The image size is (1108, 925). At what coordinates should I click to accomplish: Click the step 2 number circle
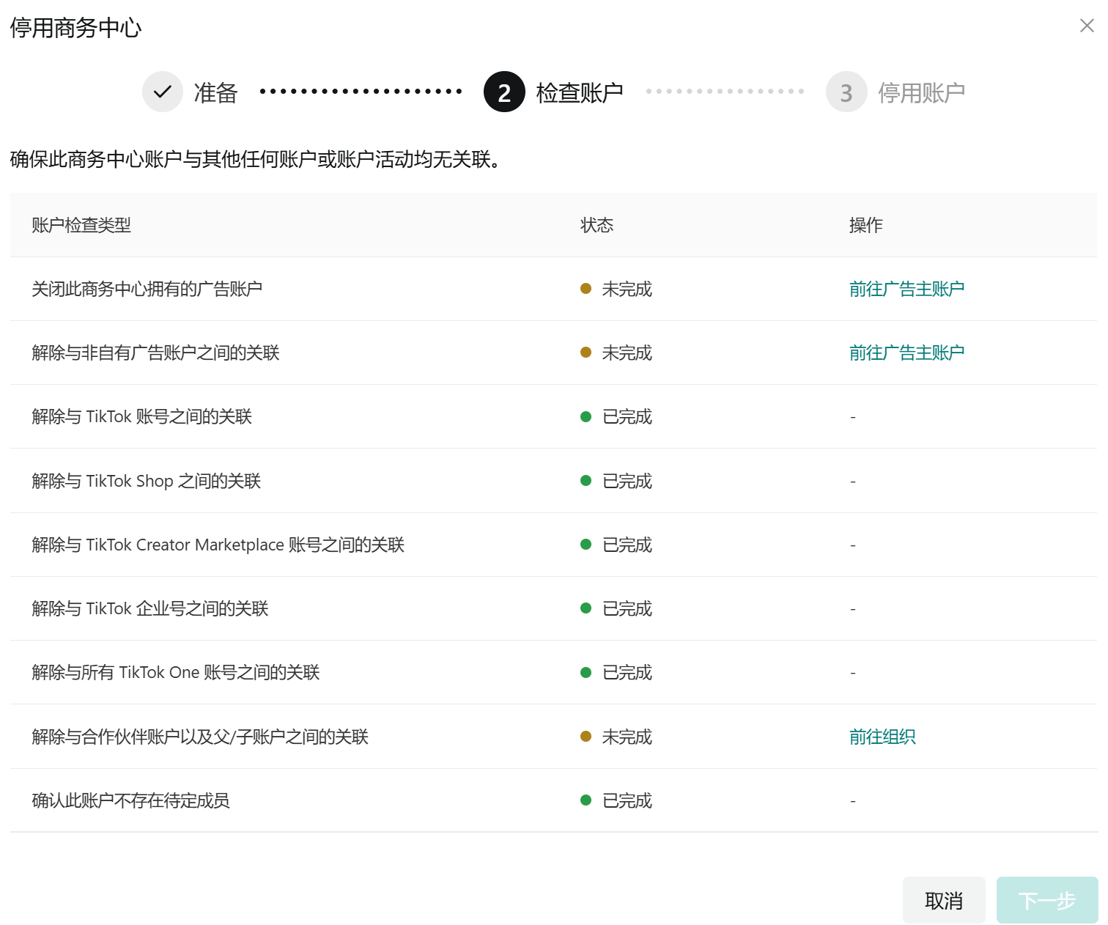(504, 92)
